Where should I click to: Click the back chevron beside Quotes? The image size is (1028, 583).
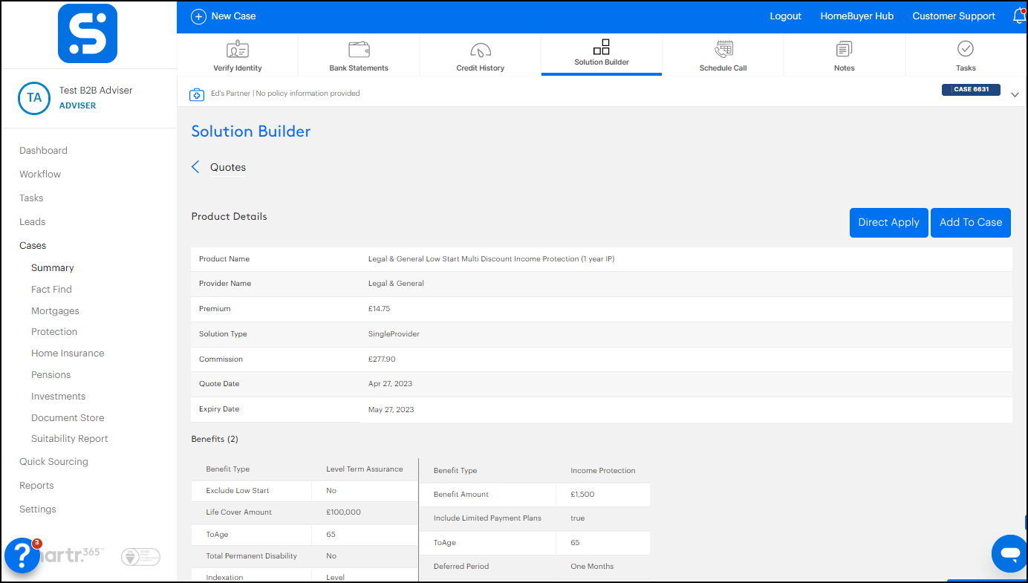195,167
